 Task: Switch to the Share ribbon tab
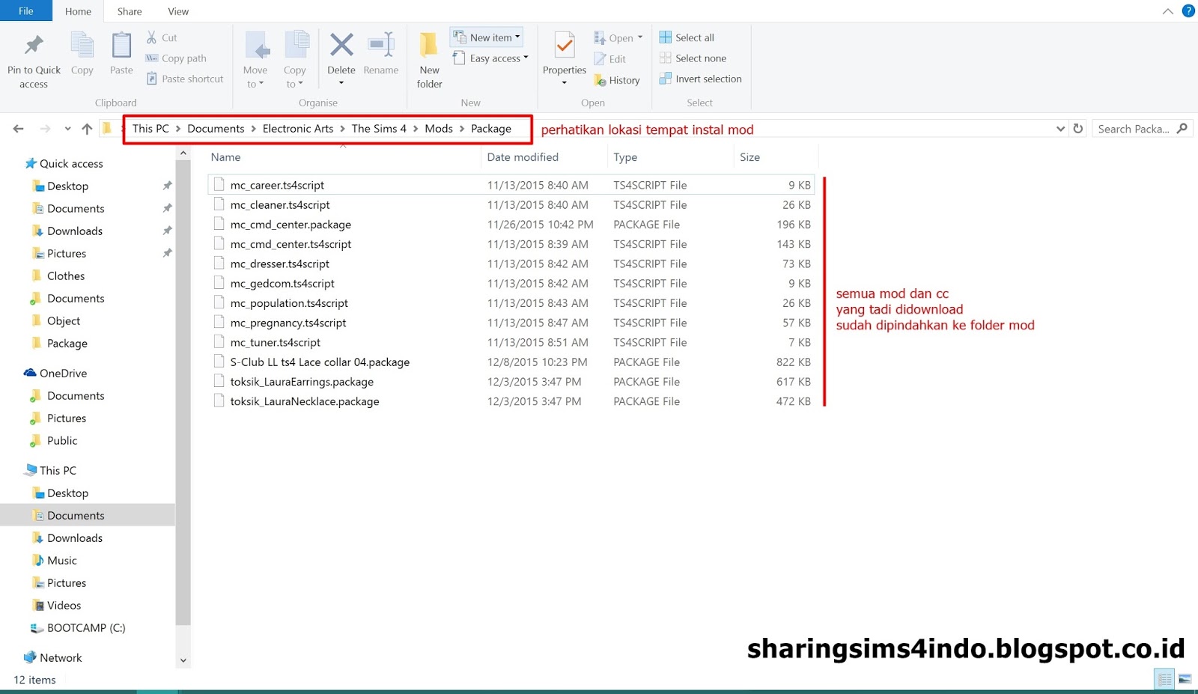coord(130,11)
